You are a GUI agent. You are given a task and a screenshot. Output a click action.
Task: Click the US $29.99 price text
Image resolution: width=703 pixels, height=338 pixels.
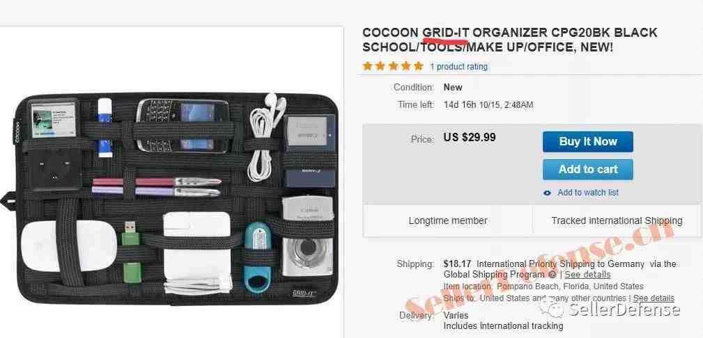point(470,137)
